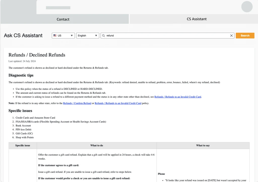258x182 pixels.
Task: Click the "What to say" column header
Action: [x=203, y=146]
